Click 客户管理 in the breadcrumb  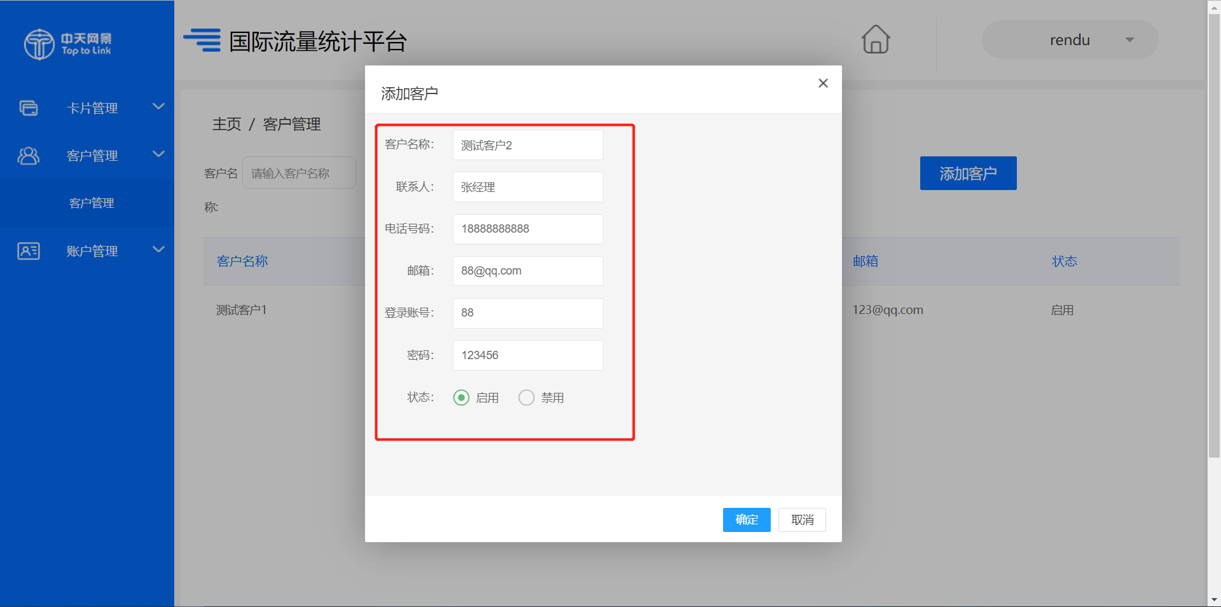tap(292, 125)
